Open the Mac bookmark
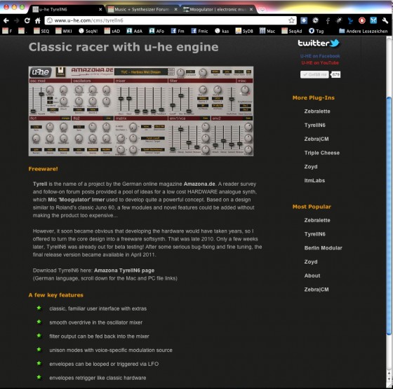 point(267,31)
